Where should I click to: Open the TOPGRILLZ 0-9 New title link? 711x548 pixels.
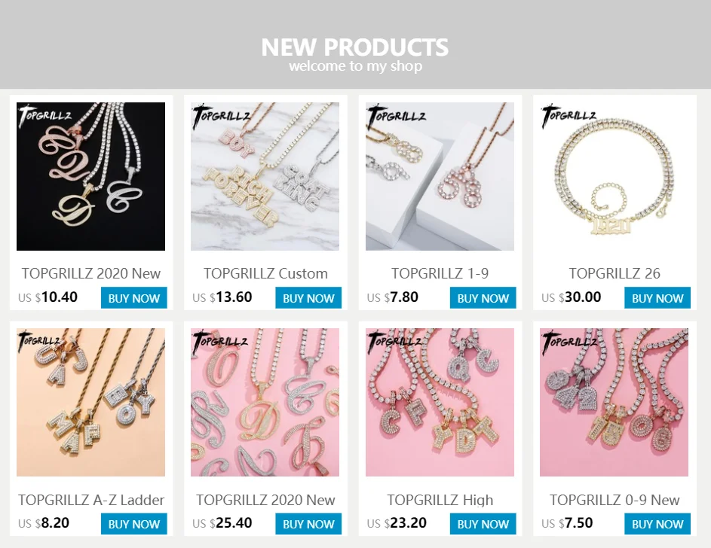614,500
